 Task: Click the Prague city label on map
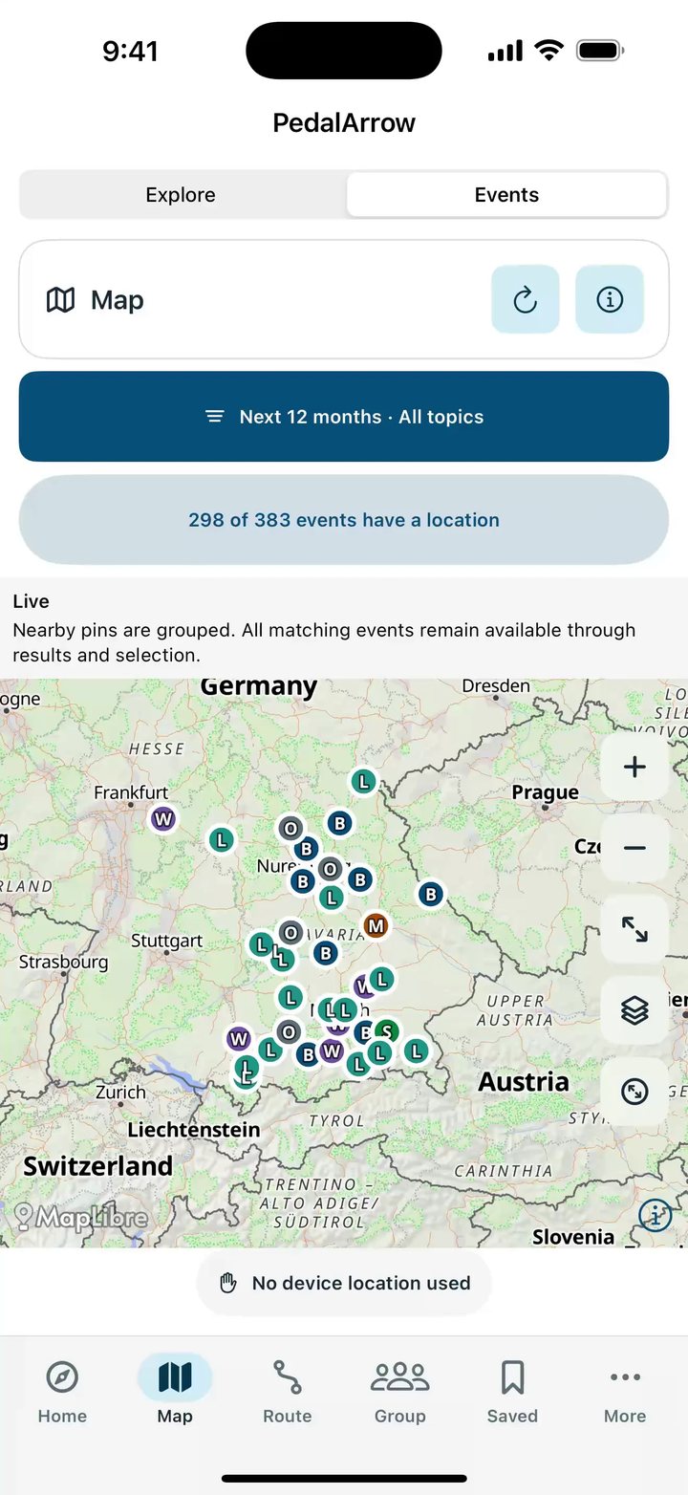[545, 792]
